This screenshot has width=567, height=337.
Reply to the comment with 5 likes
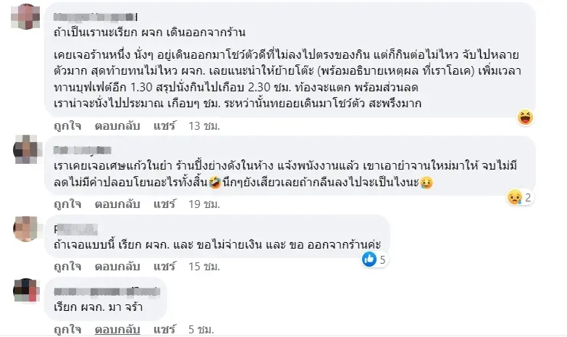click(x=116, y=266)
